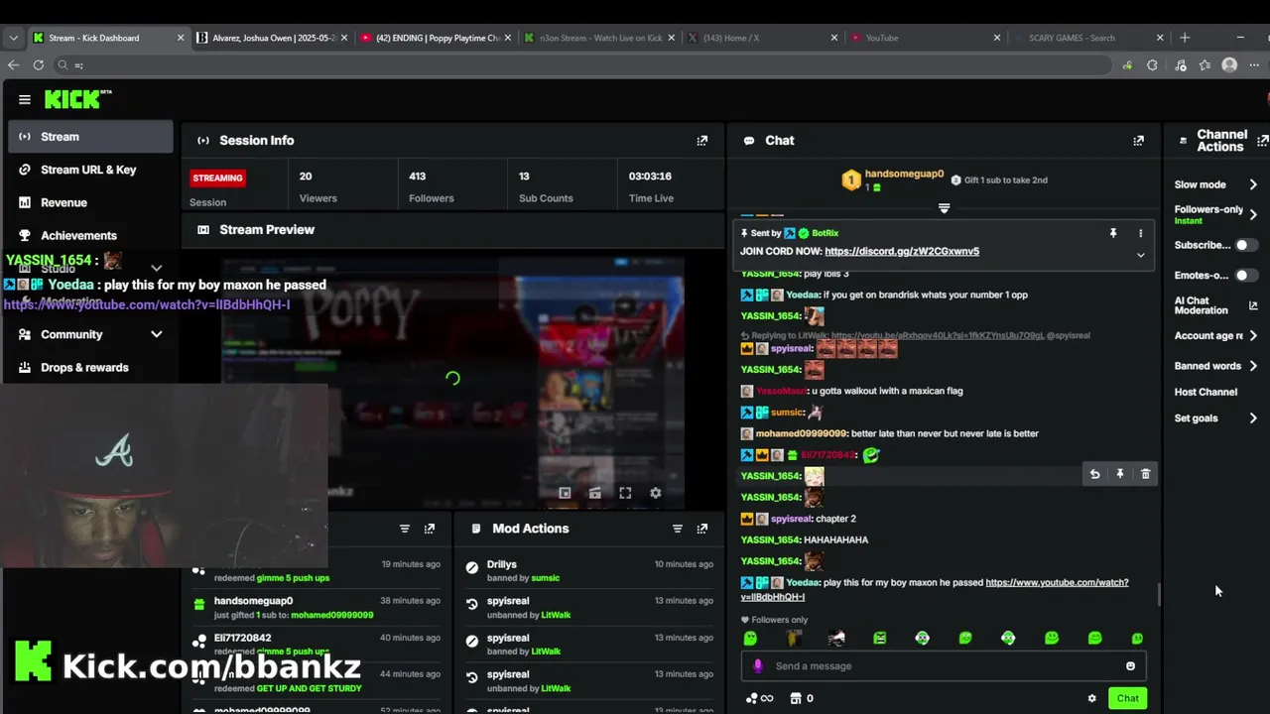The image size is (1270, 714).
Task: Enter fullscreen on stream preview
Action: click(x=625, y=493)
